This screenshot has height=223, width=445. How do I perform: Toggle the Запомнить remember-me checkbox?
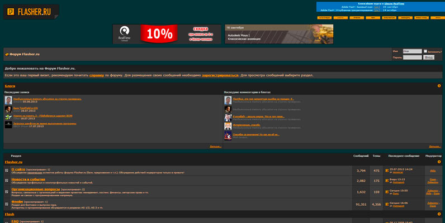[x=425, y=51]
